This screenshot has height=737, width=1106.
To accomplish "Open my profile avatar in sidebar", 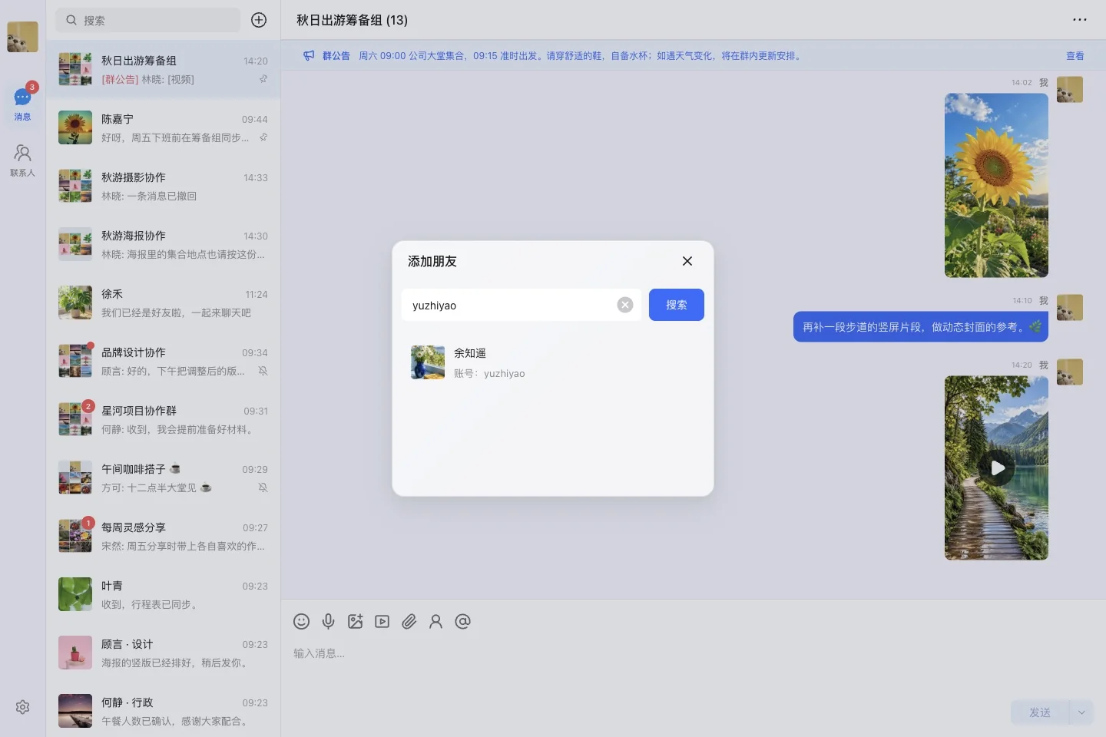I will [x=22, y=36].
